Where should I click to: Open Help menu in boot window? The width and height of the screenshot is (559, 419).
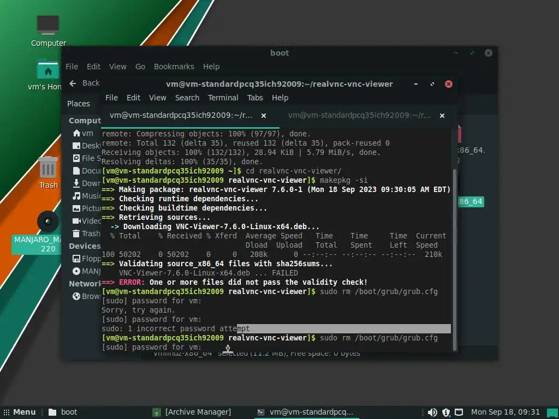[x=211, y=67]
